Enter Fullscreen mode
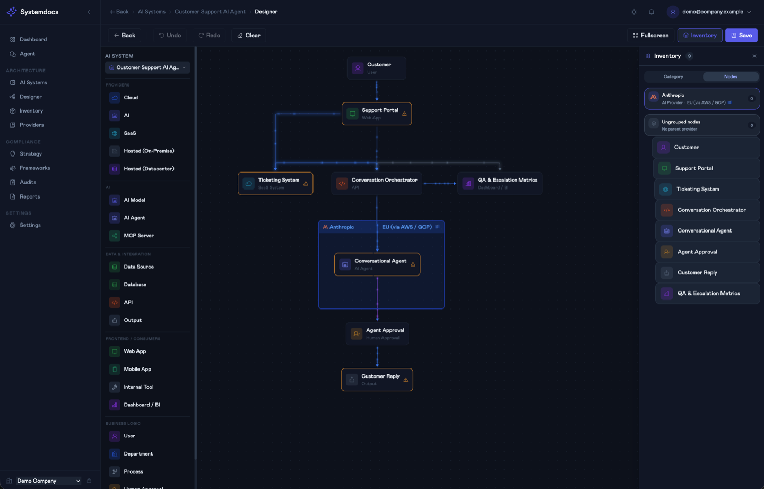This screenshot has width=764, height=489. (x=651, y=35)
